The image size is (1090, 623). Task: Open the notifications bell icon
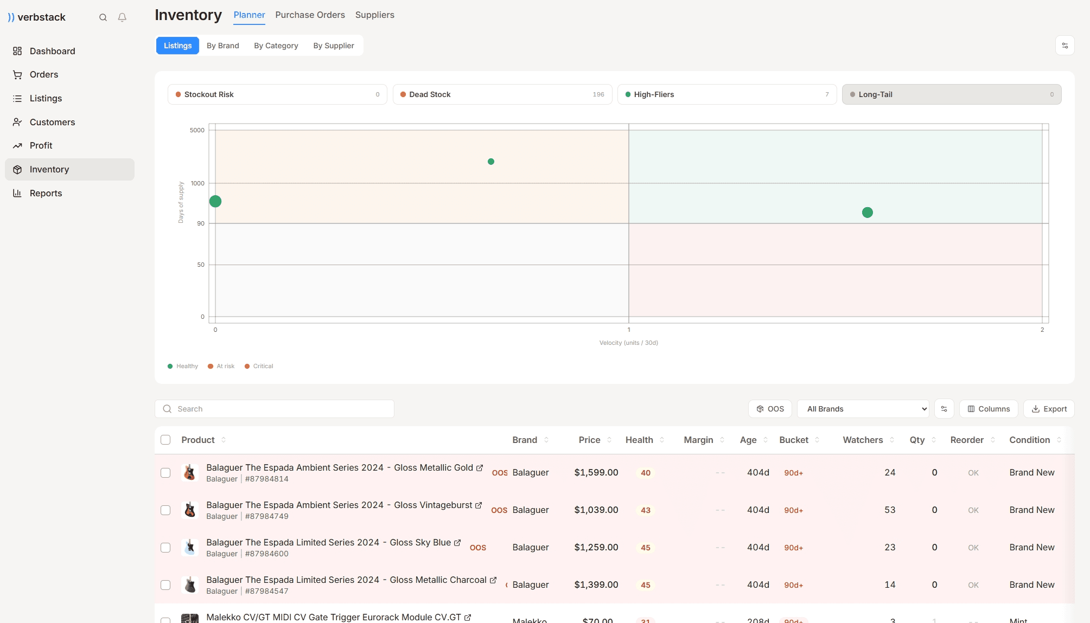click(x=122, y=17)
